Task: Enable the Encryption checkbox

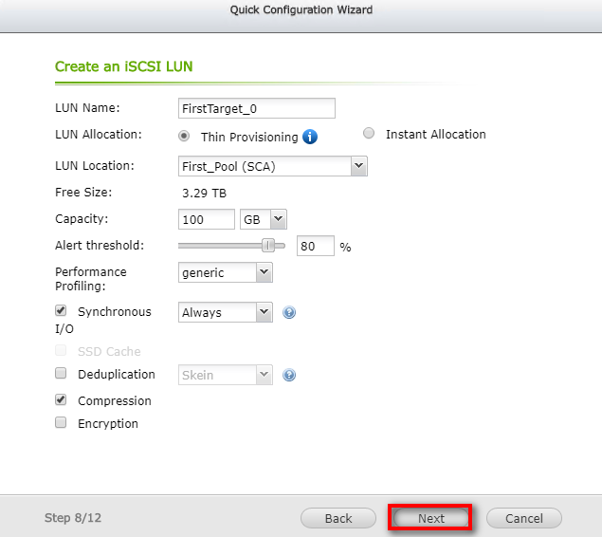Action: click(62, 423)
